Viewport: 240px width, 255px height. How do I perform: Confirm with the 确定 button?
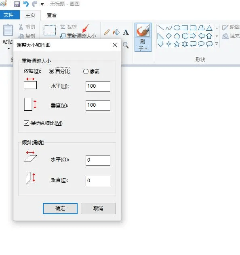[60, 209]
